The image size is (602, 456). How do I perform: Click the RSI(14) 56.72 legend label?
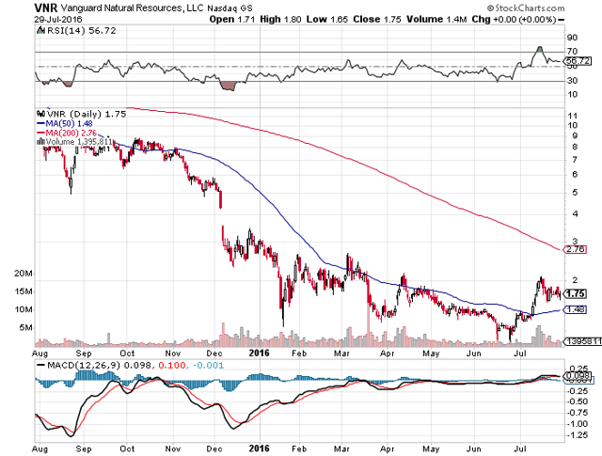82,31
